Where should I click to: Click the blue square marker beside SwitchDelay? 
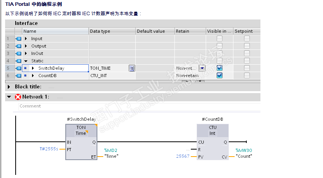pyautogui.click(x=25, y=68)
